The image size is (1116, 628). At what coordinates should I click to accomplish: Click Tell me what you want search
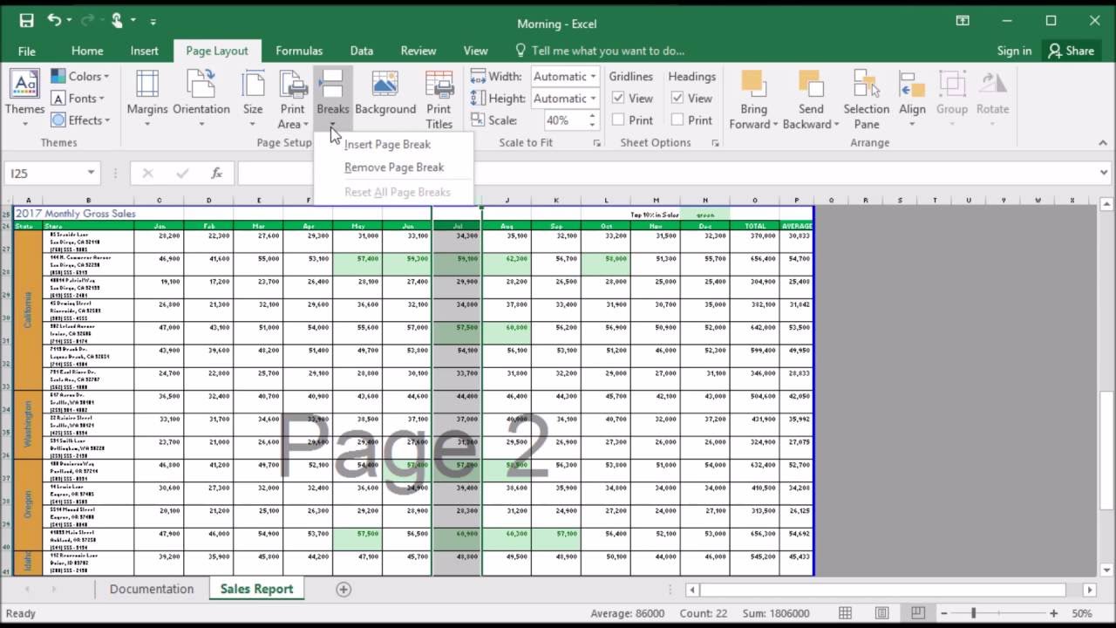[x=600, y=51]
